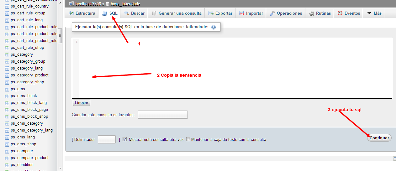
Task: Click the table icon beside ps_cms_lang
Action: (7, 137)
